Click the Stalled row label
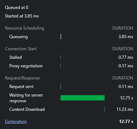 tap(16, 57)
